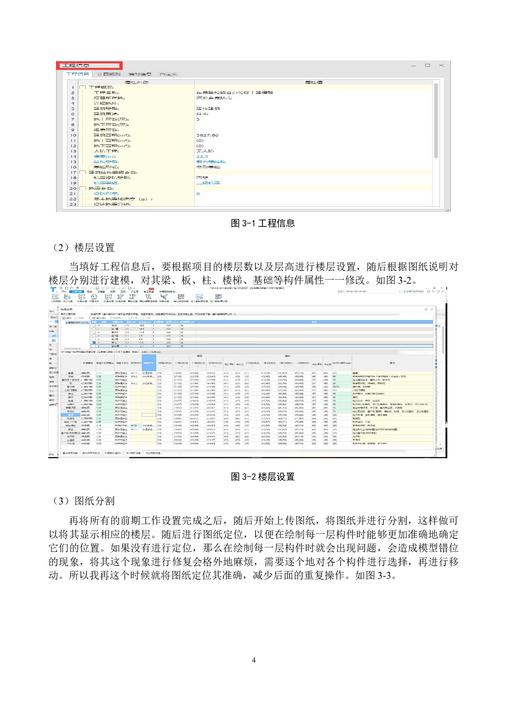The height and width of the screenshot is (717, 507).
Task: Click the heading （2）楼层设置
Action: click(x=82, y=247)
